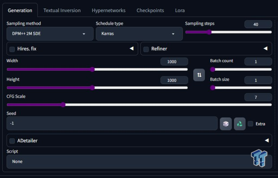Image resolution: width=278 pixels, height=178 pixels.
Task: Expand the Hires. fix section arrow
Action: click(x=131, y=48)
